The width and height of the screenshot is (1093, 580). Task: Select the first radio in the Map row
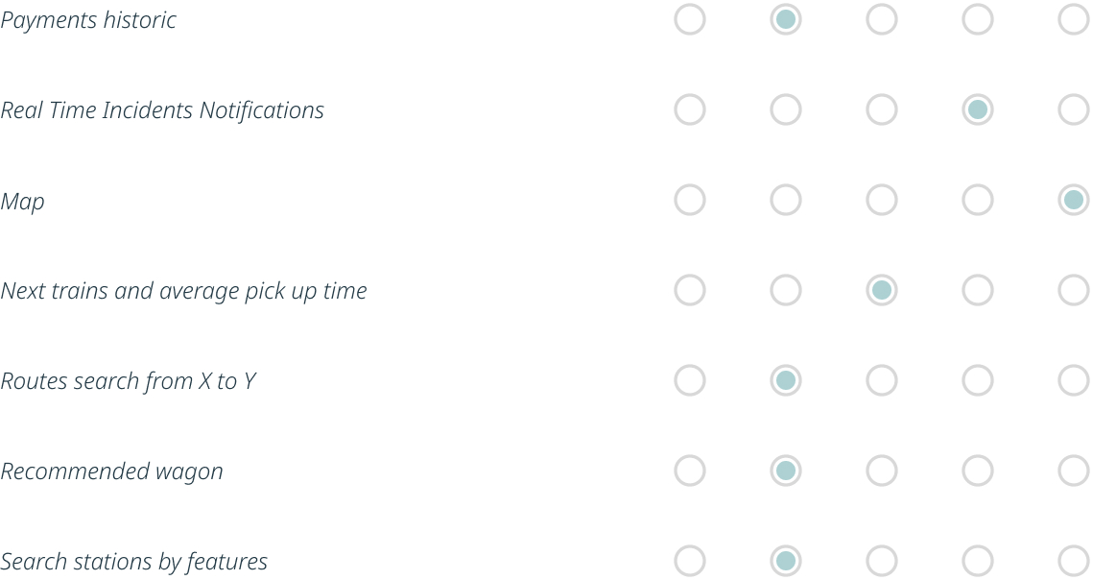(690, 200)
